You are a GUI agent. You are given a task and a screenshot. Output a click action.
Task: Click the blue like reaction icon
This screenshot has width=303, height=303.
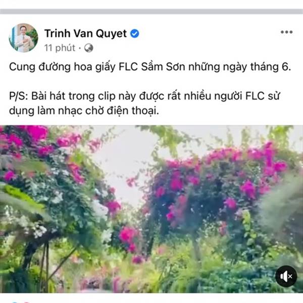click(15, 302)
